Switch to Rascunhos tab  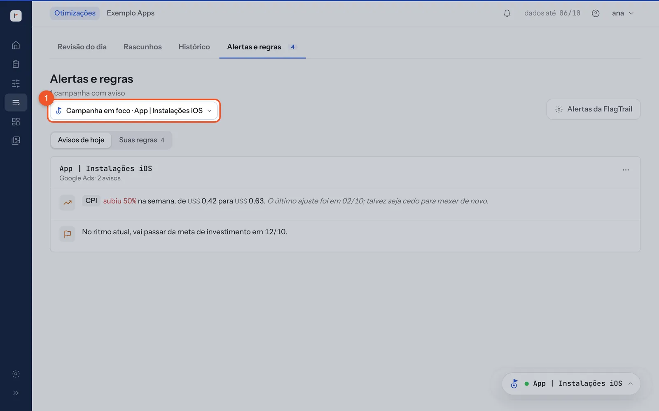click(x=143, y=47)
